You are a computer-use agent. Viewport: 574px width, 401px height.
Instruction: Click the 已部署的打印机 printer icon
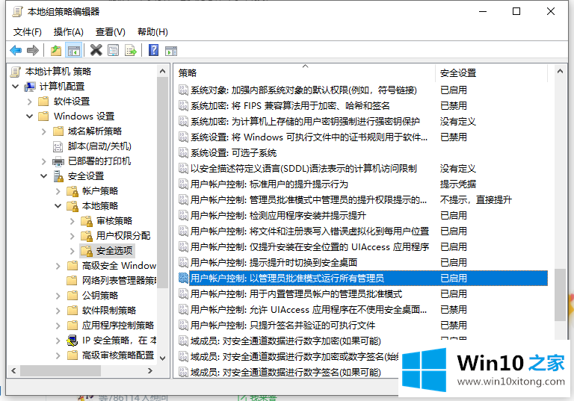pos(58,161)
